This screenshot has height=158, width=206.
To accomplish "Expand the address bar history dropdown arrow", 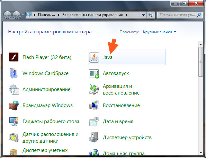I will (143, 15).
